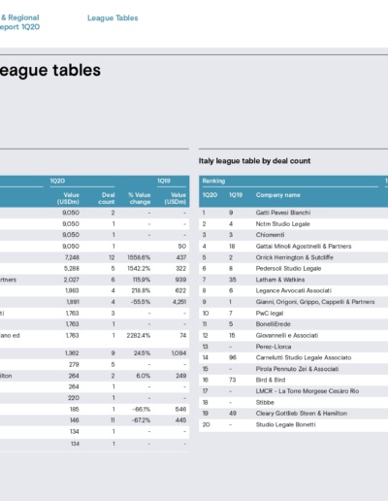Open the League Tables header link
The image size is (388, 501).
(x=113, y=18)
